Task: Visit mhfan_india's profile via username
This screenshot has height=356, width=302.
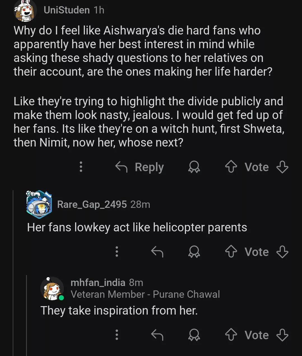Action: coord(98,282)
